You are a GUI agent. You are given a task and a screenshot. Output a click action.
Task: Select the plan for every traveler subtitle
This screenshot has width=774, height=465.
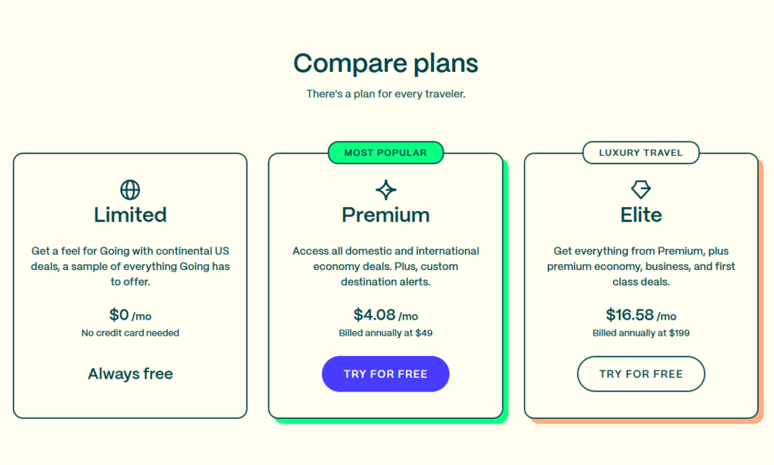pos(385,94)
